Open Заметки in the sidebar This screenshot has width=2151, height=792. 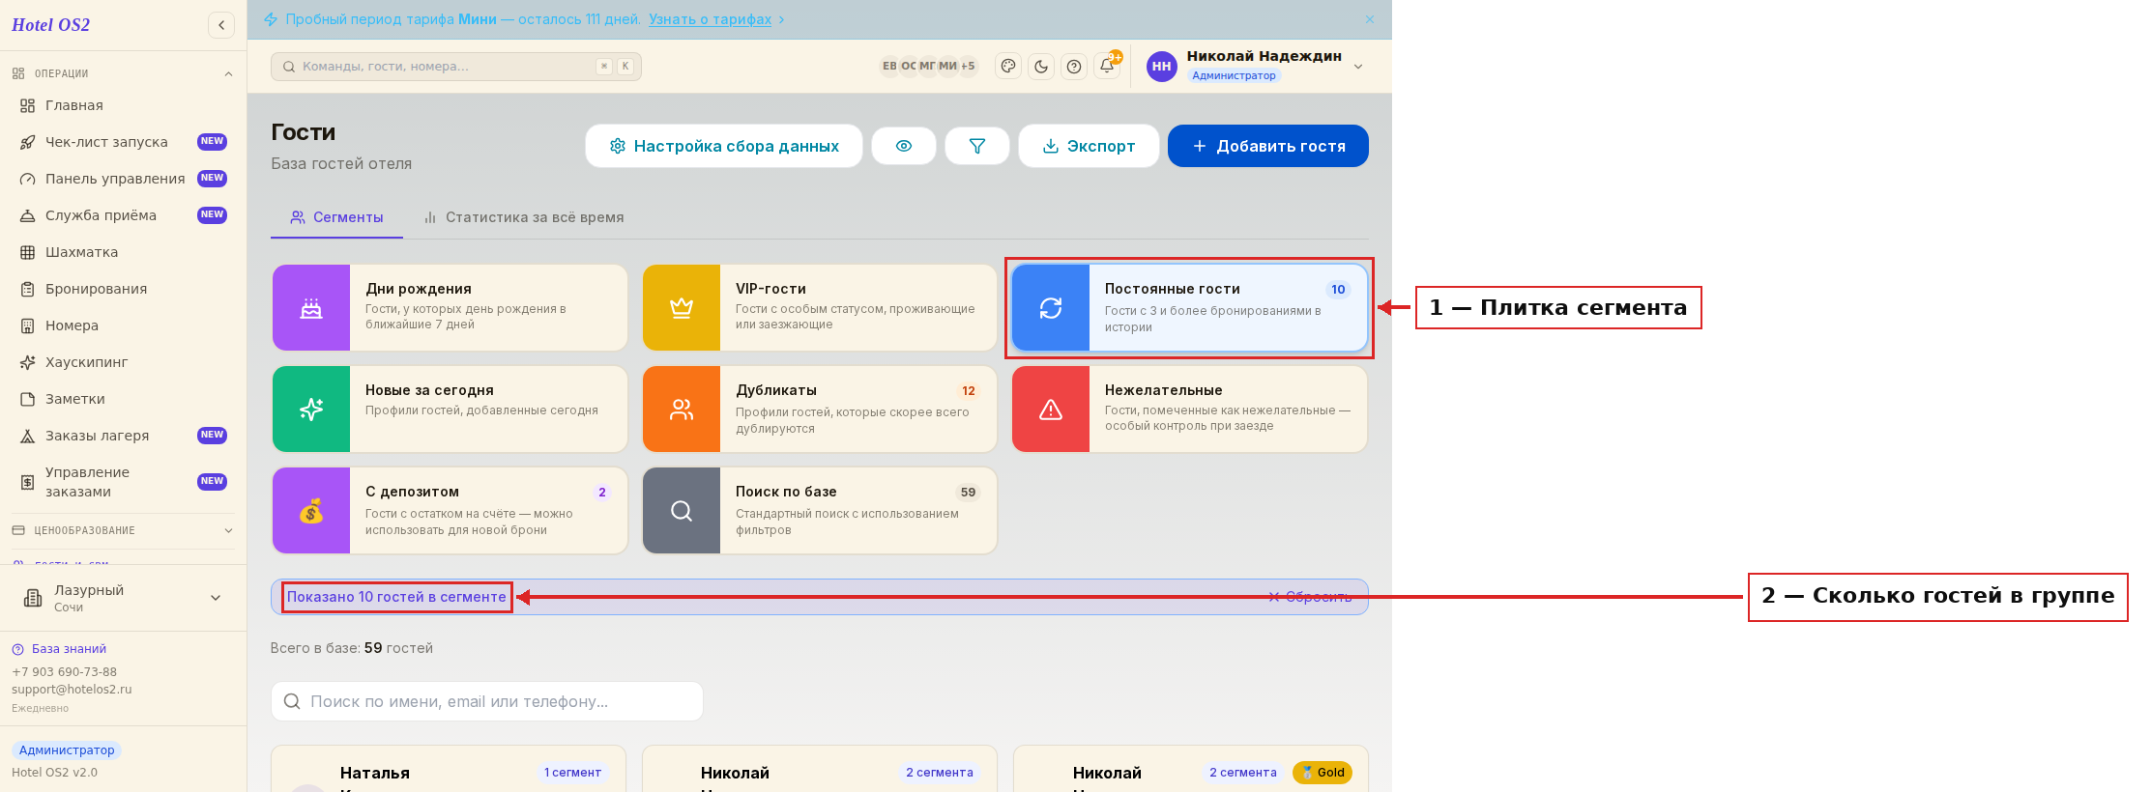[x=123, y=399]
